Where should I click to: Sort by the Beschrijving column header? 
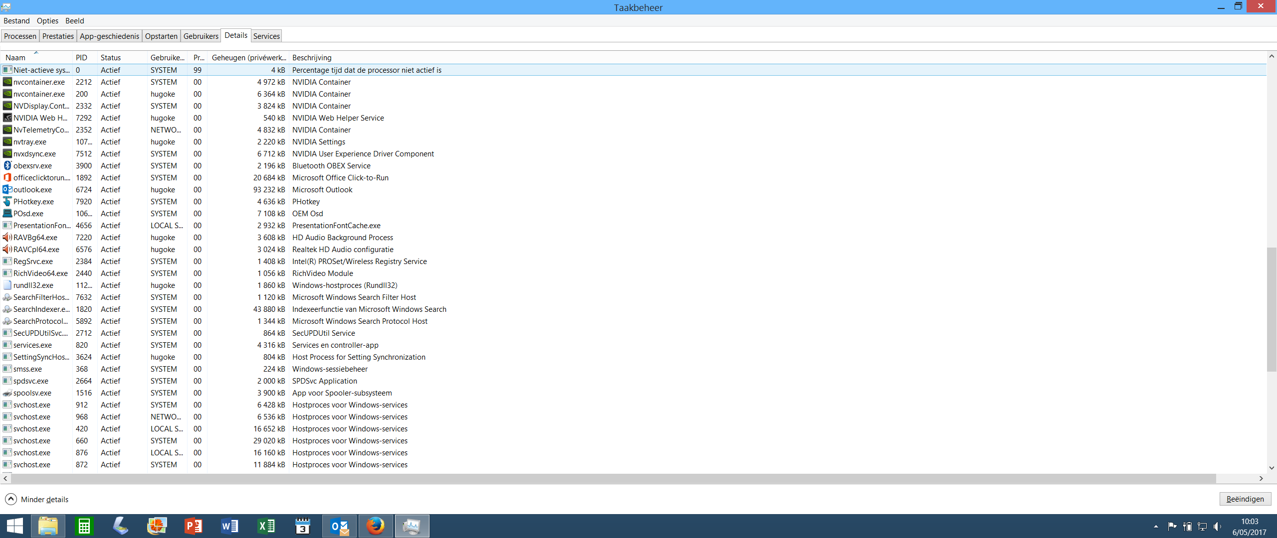coord(312,57)
